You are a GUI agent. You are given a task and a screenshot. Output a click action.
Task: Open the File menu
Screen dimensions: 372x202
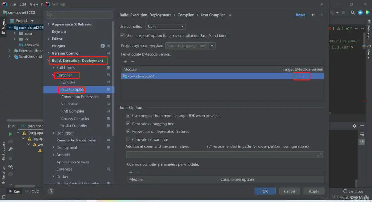point(13,4)
